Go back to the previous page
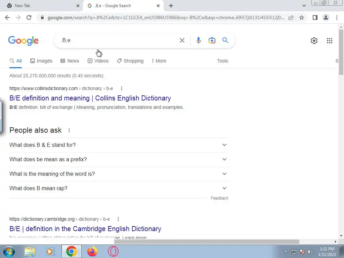344x258 pixels. (7, 17)
